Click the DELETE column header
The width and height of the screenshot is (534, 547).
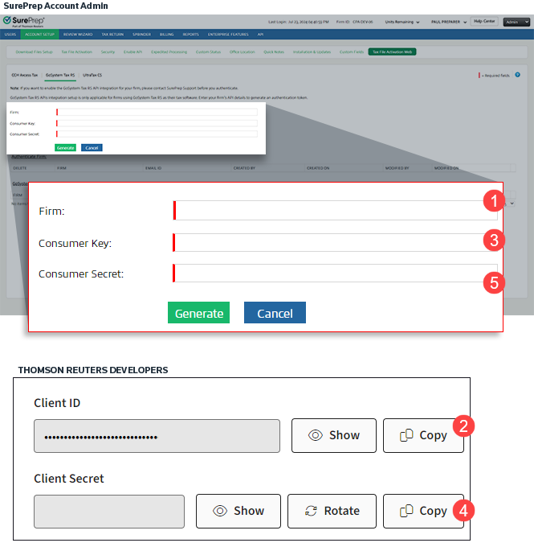pyautogui.click(x=19, y=168)
